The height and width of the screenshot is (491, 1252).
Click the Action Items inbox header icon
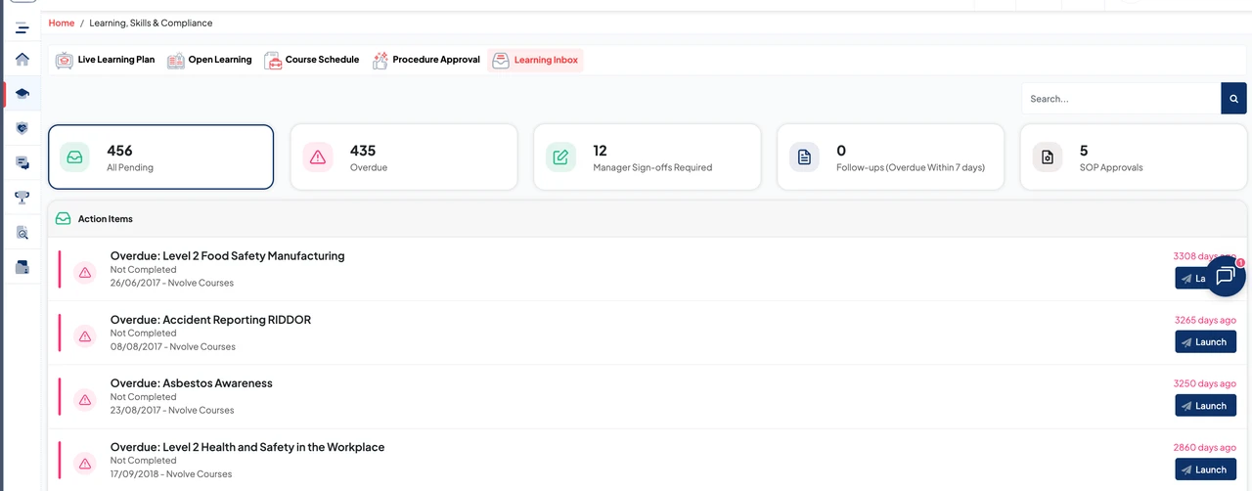click(64, 219)
